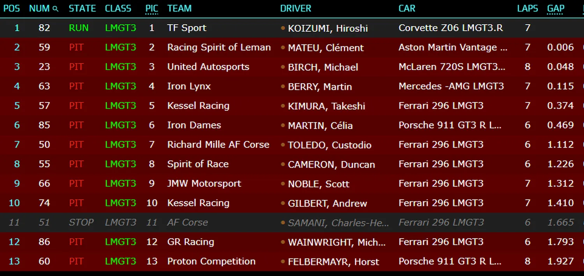This screenshot has width=584, height=276.
Task: Click the bronze dot beside BERRY, Martin
Action: [x=283, y=86]
